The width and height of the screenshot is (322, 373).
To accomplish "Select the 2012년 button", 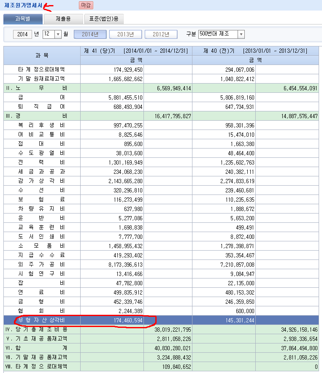I will click(x=161, y=34).
